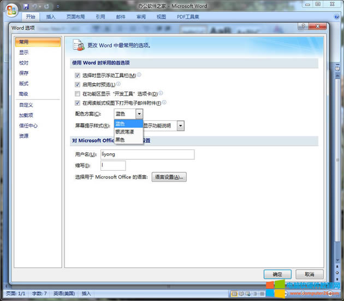Viewport: 344px width, 301px height.
Task: Click the Undo arrow in the quick access toolbar
Action: pyautogui.click(x=34, y=7)
